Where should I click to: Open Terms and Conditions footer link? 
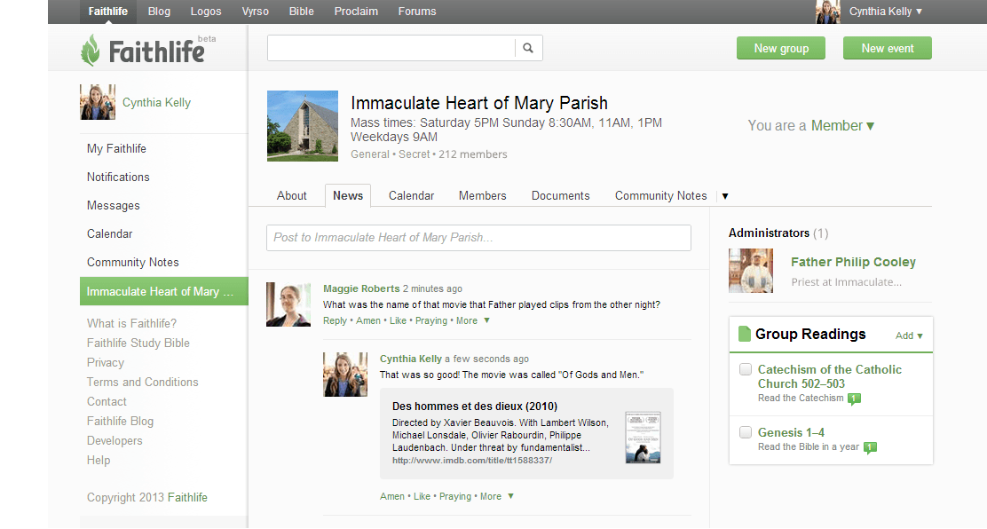coord(142,382)
